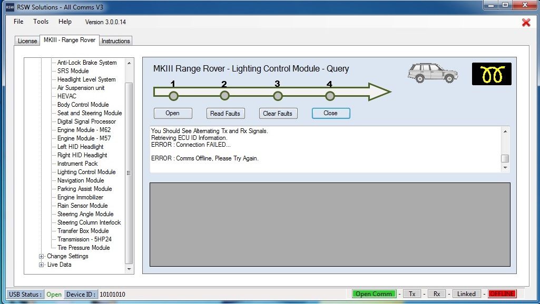540x304 pixels.
Task: Select HEVAC in module tree
Action: point(67,96)
